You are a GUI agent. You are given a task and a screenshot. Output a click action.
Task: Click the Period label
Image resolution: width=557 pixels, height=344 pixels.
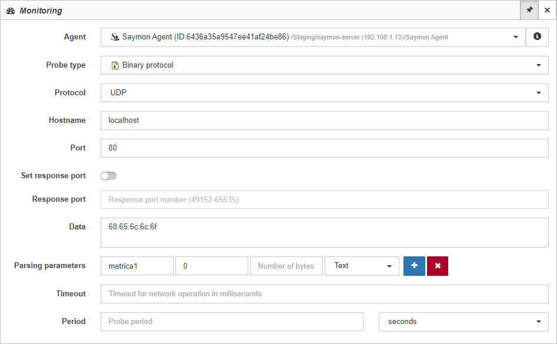tap(74, 321)
